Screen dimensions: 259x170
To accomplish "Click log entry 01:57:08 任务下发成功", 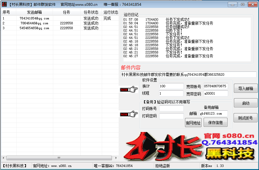I will coord(156,19).
